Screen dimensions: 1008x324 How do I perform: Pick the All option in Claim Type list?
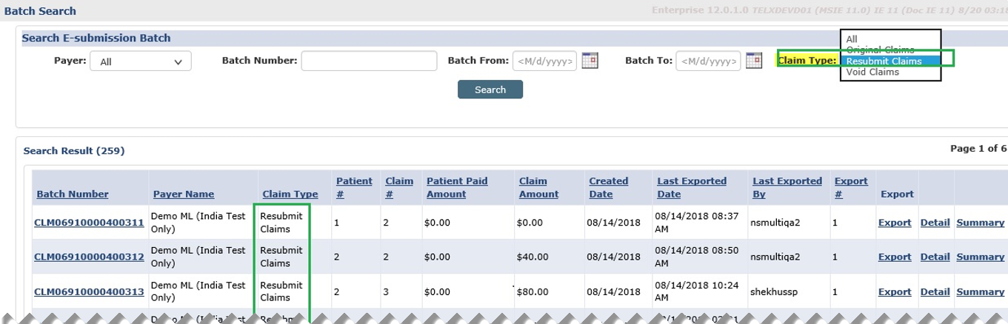(852, 39)
